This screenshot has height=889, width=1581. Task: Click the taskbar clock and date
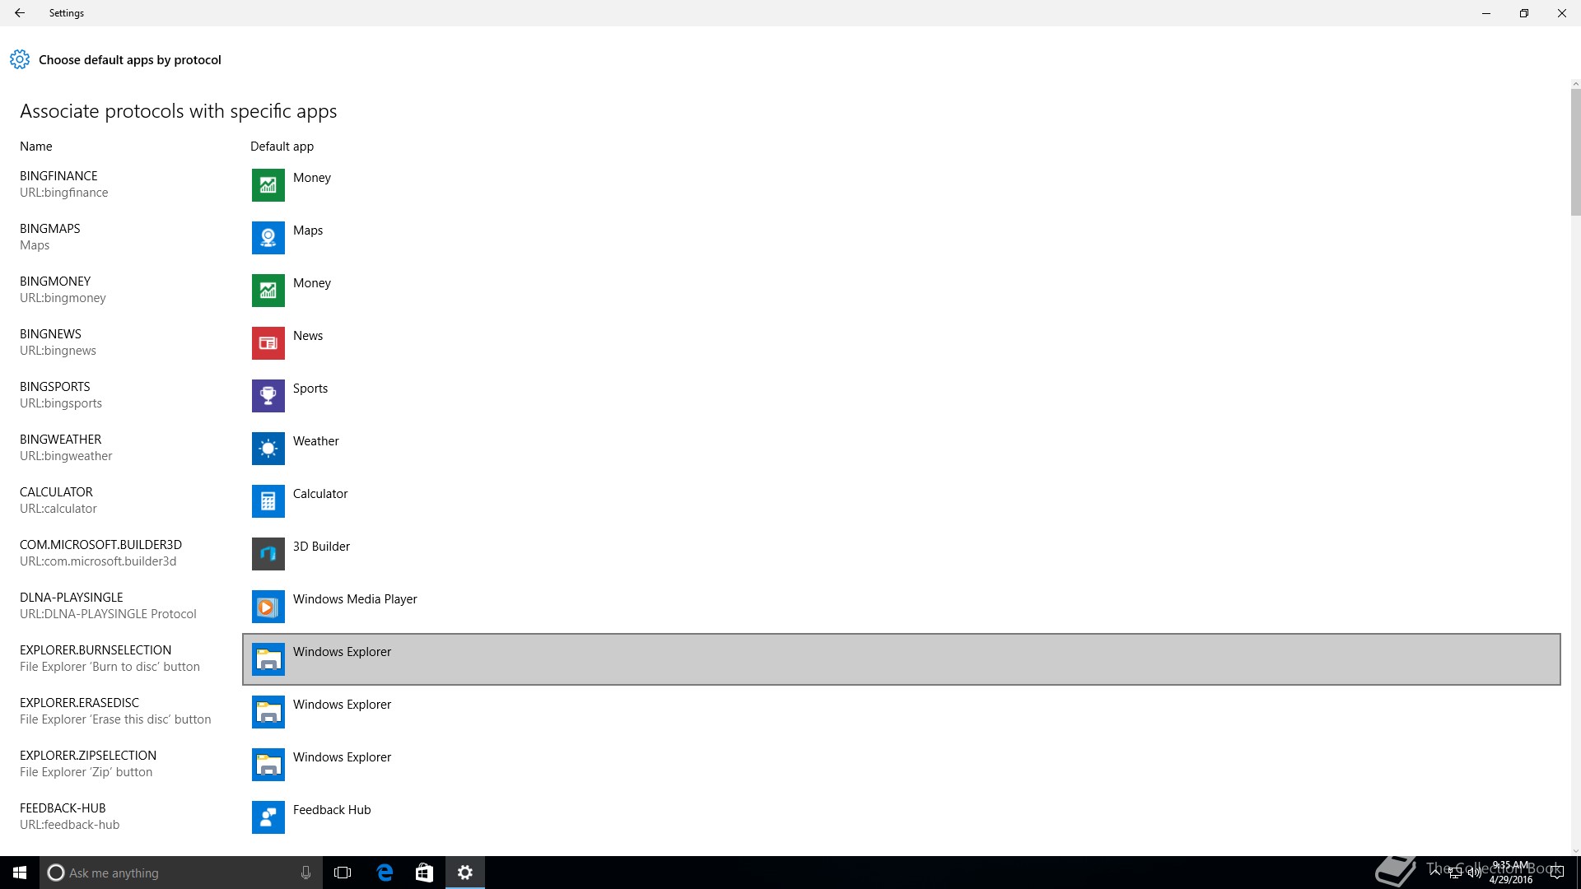tap(1511, 873)
